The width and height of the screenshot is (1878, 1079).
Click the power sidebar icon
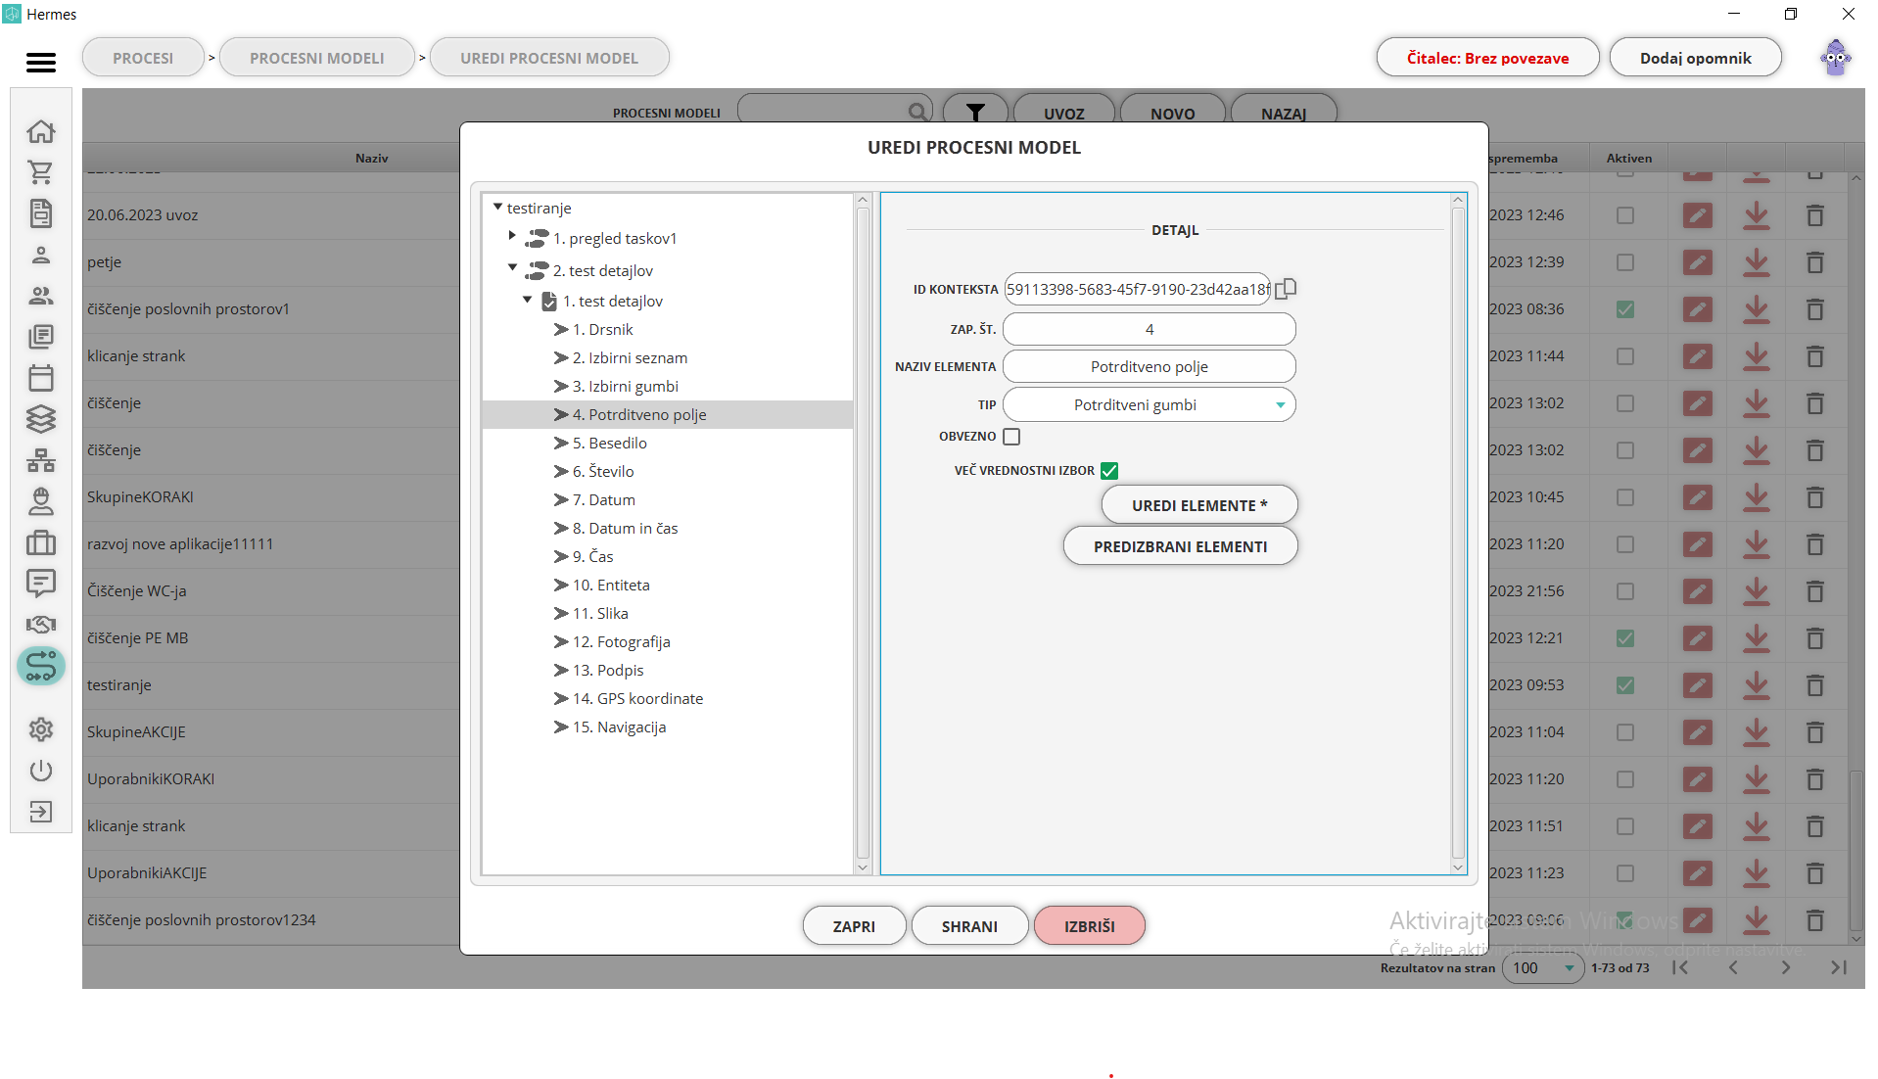41,771
